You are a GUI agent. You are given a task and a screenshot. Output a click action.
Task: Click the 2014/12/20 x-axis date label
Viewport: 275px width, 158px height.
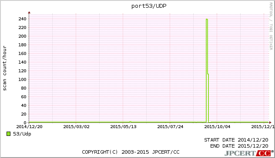point(29,126)
